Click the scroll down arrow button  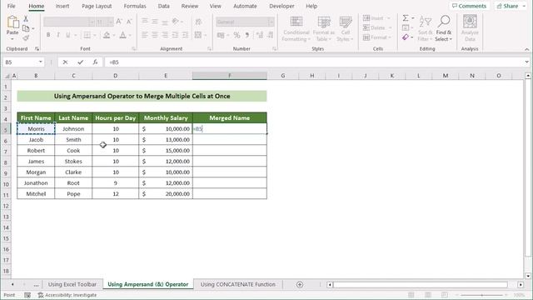[x=527, y=276]
